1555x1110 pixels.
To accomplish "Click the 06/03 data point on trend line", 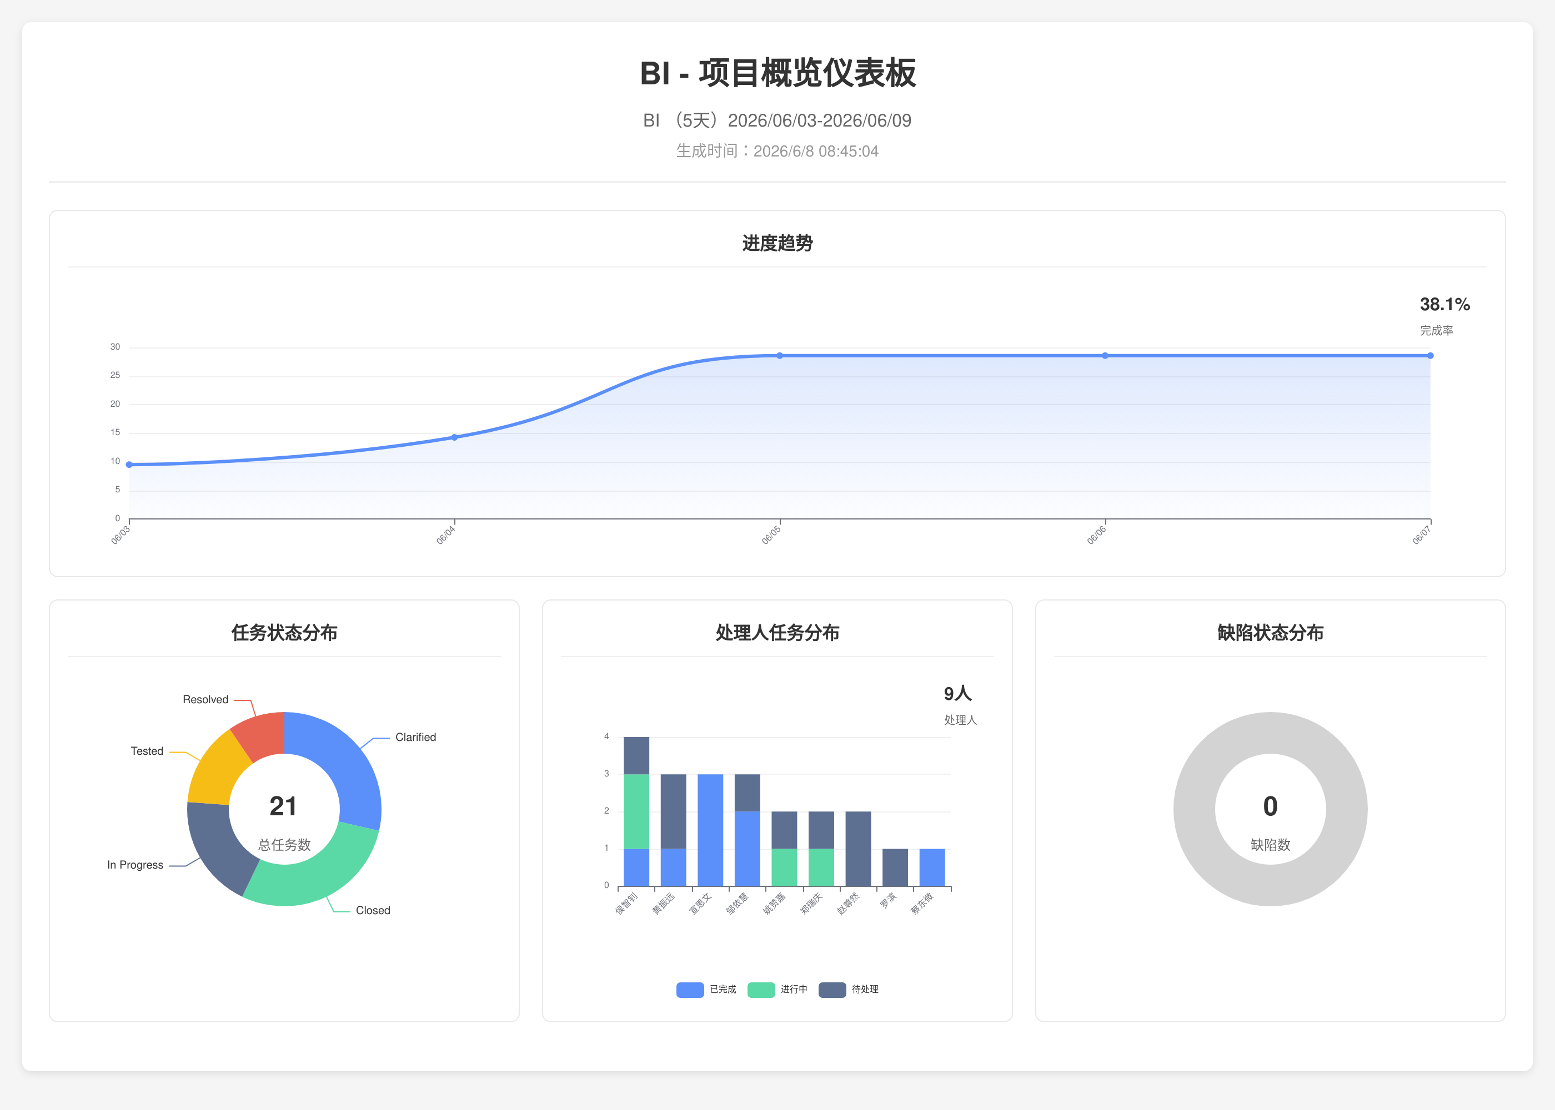I will point(129,465).
